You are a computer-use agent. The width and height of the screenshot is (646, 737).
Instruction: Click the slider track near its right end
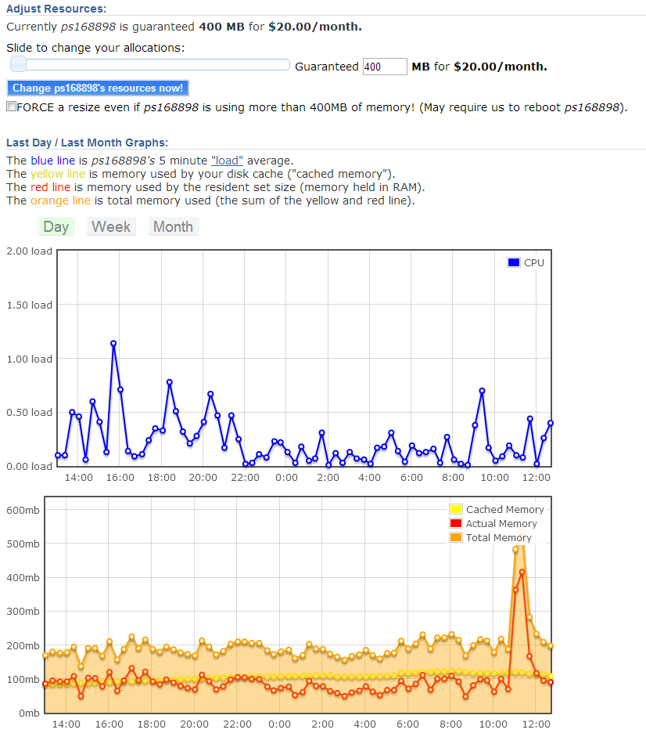click(282, 64)
